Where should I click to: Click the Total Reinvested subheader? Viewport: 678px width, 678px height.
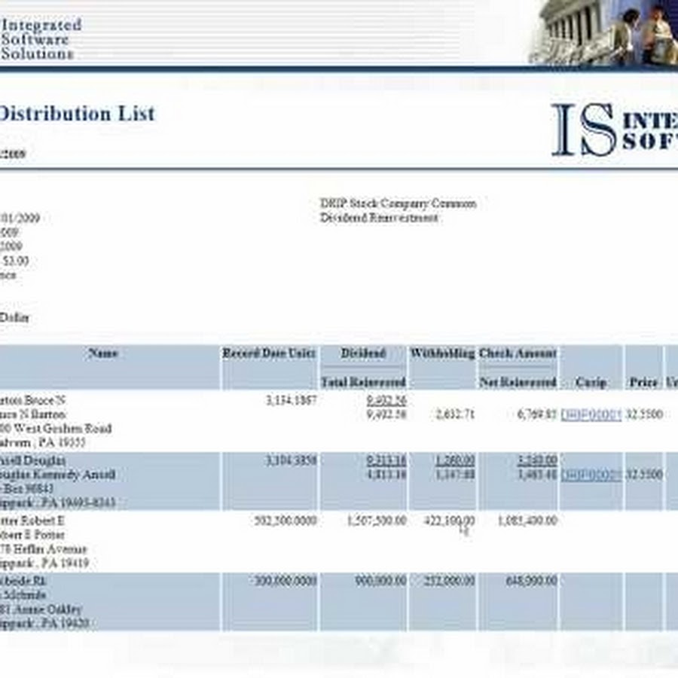click(363, 382)
